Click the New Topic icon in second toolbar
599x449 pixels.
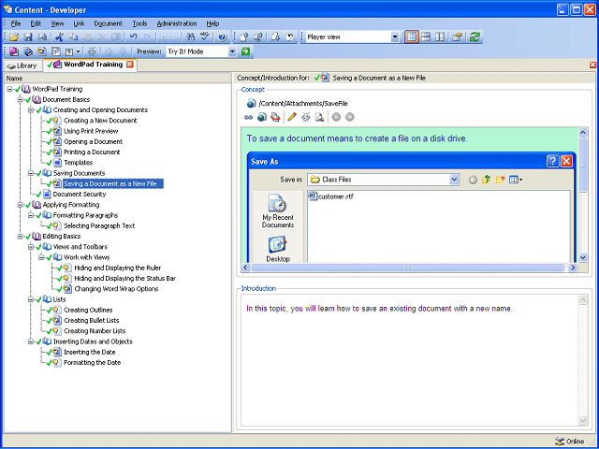coord(41,51)
